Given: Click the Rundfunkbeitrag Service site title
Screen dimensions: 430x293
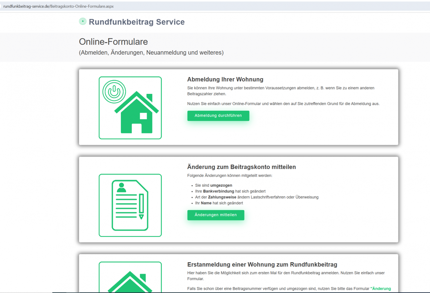Looking at the screenshot, I should click(136, 22).
